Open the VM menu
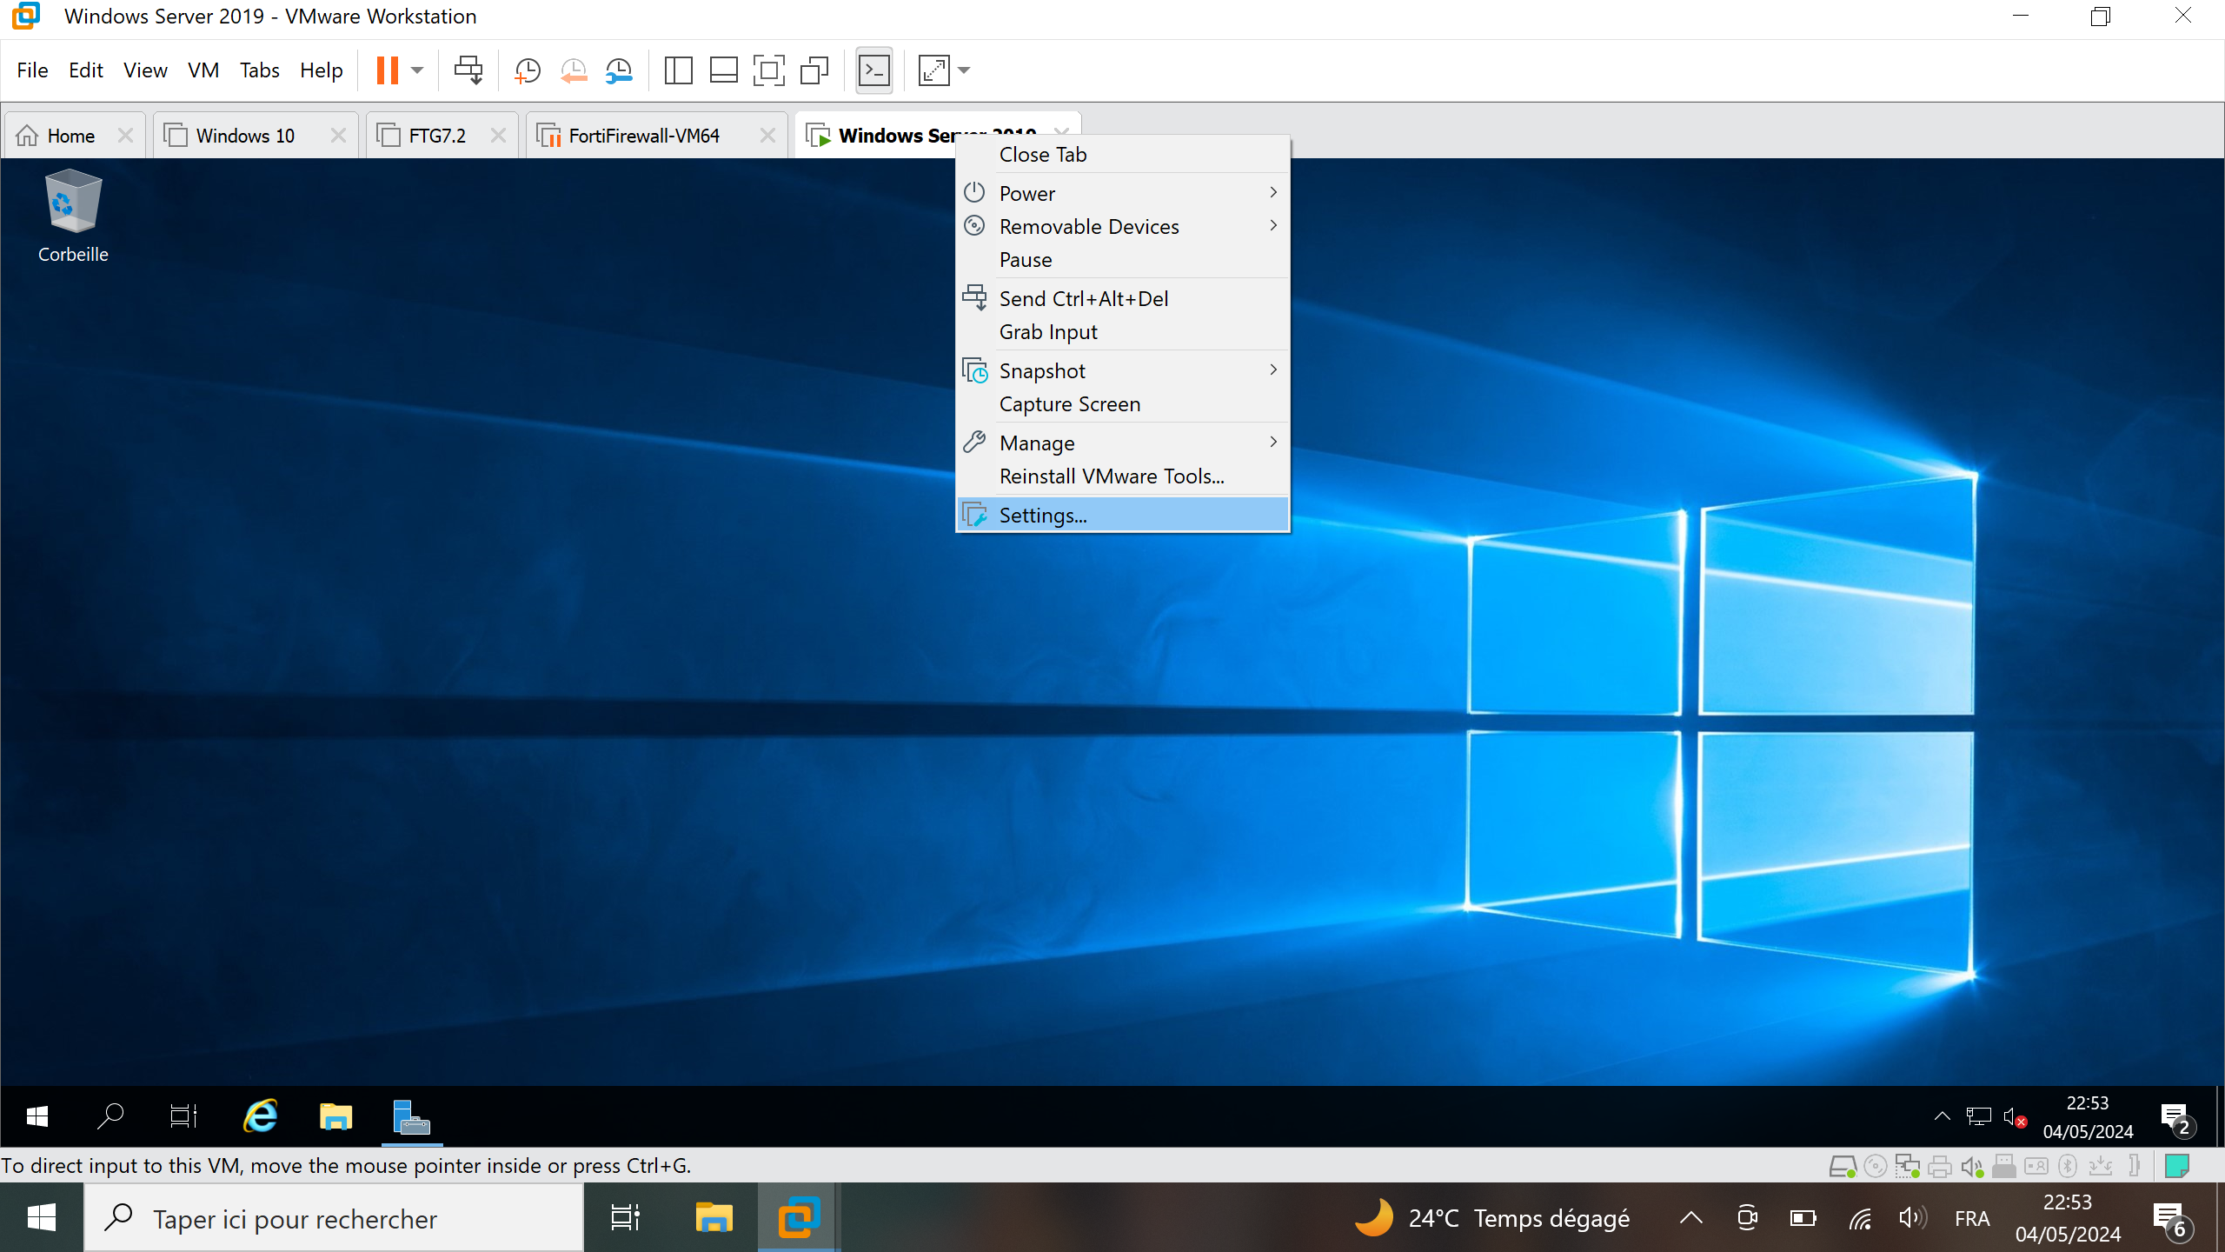The image size is (2225, 1252). pos(203,70)
